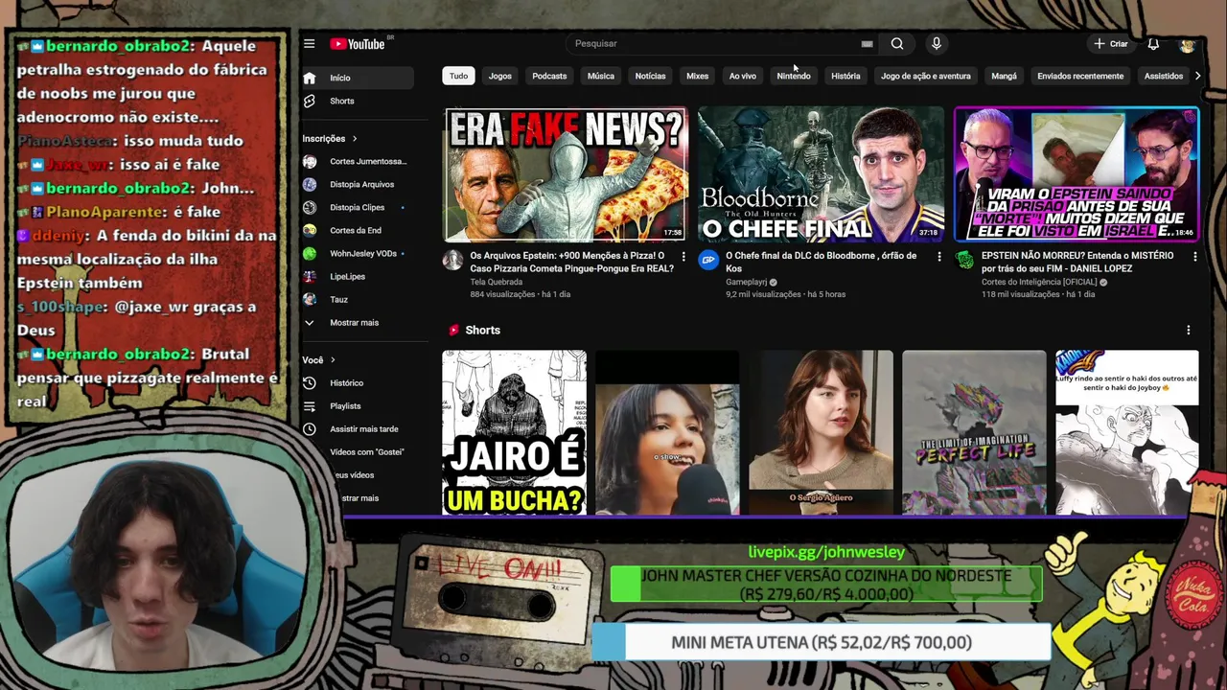Click JOHN MASTER CHEF donation goal bar
Image resolution: width=1227 pixels, height=690 pixels.
coord(826,585)
